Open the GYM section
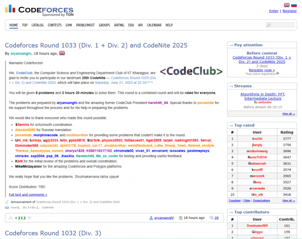This screenshot has width=302, height=239. [69, 25]
